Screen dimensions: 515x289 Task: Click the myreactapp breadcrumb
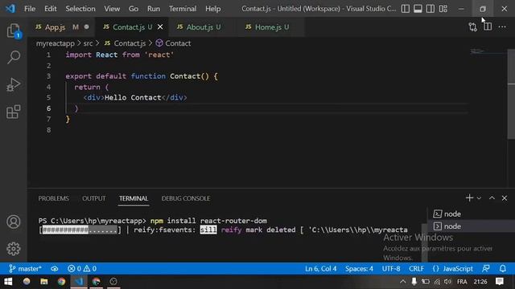(56, 43)
